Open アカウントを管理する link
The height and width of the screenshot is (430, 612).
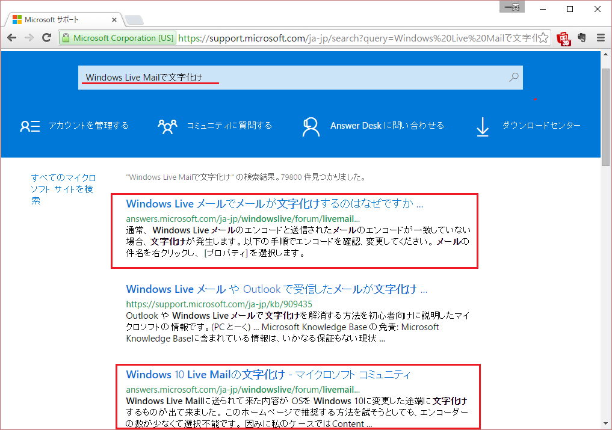point(88,126)
